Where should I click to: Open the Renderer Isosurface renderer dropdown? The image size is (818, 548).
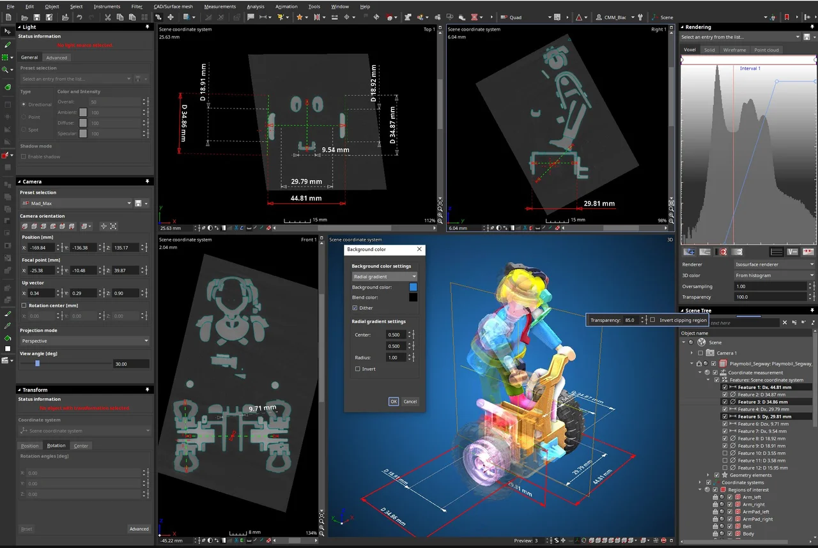[x=774, y=264]
